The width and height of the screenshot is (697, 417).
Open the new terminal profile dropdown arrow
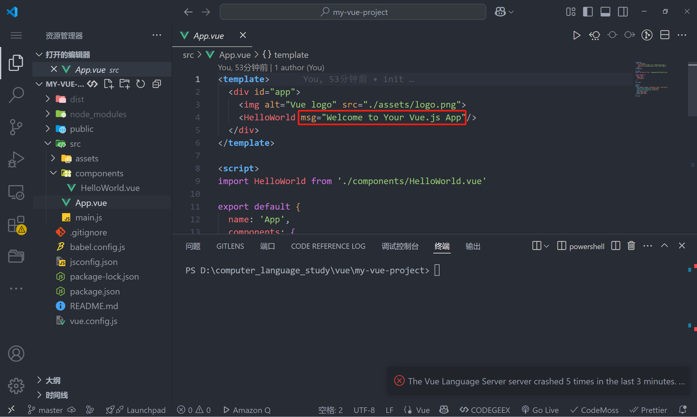pos(546,246)
